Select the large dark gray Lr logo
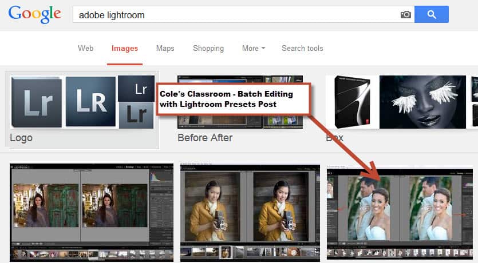Screen dimensions: 478x263 click(x=37, y=102)
